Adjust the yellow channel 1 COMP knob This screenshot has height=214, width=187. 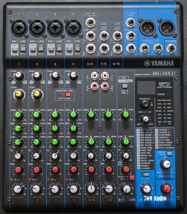coord(19,94)
